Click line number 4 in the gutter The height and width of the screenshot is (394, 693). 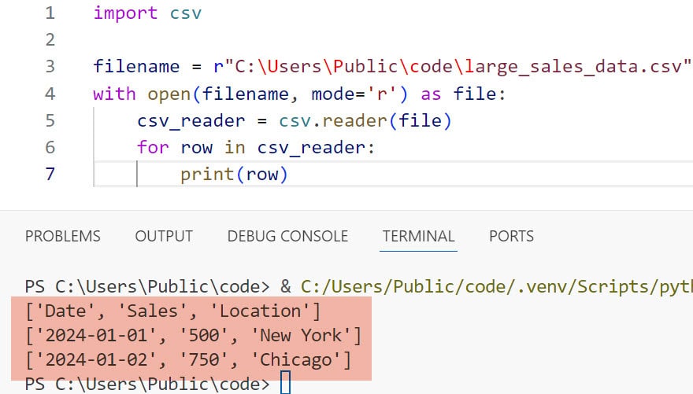pos(50,94)
